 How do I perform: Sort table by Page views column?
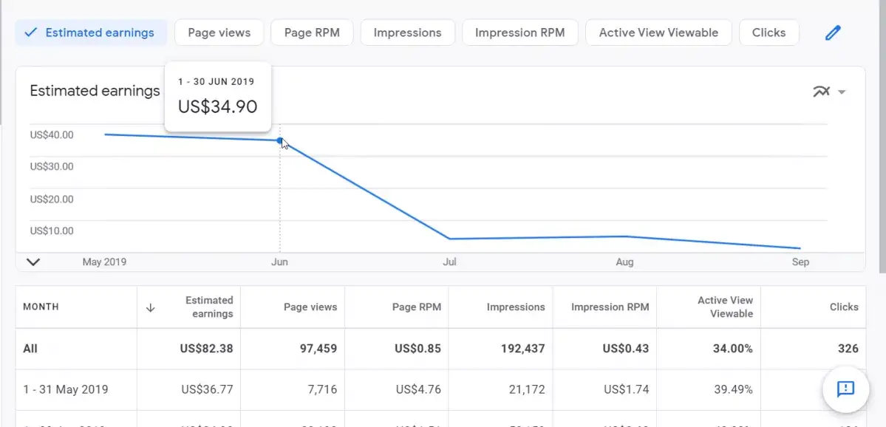point(310,307)
